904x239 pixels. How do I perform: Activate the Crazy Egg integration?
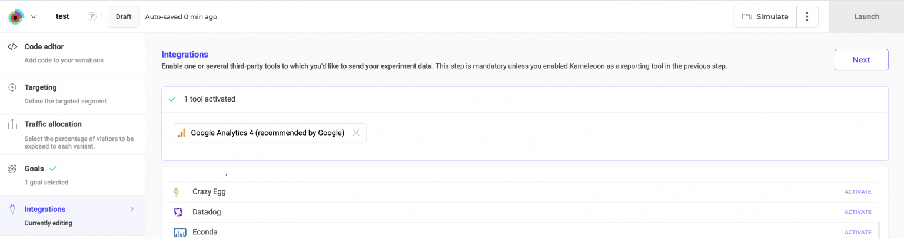pyautogui.click(x=858, y=192)
